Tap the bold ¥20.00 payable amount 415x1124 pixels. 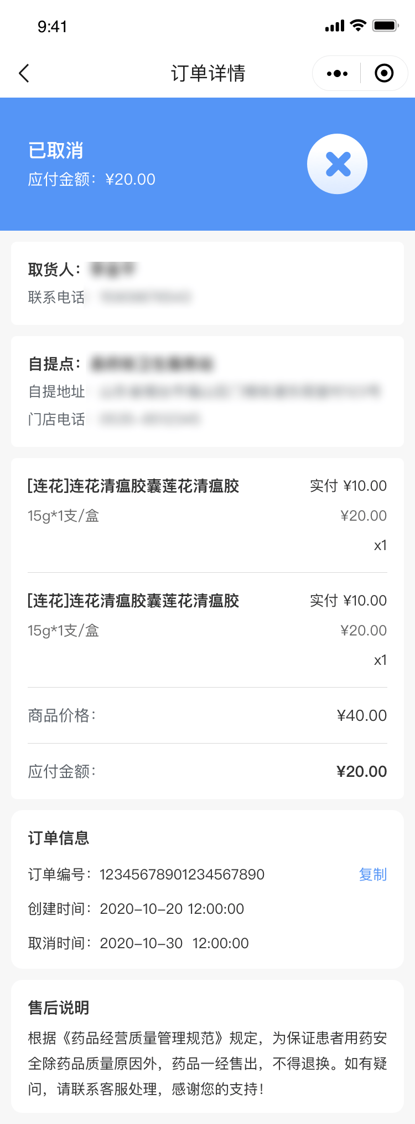pyautogui.click(x=362, y=771)
